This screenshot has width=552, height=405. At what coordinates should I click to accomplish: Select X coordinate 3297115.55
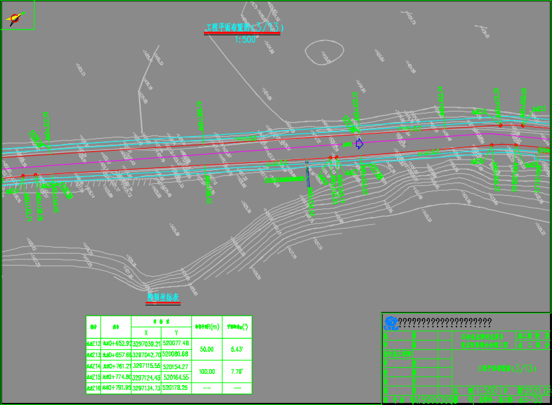click(146, 366)
